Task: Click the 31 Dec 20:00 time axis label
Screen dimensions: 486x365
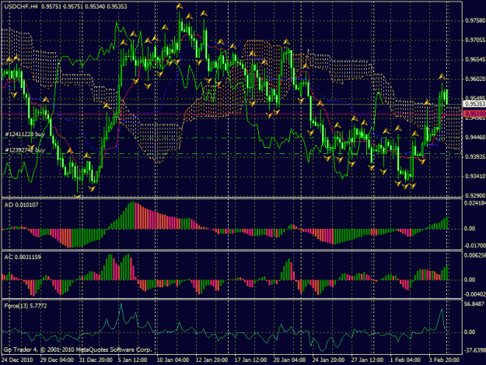Action: (x=96, y=360)
